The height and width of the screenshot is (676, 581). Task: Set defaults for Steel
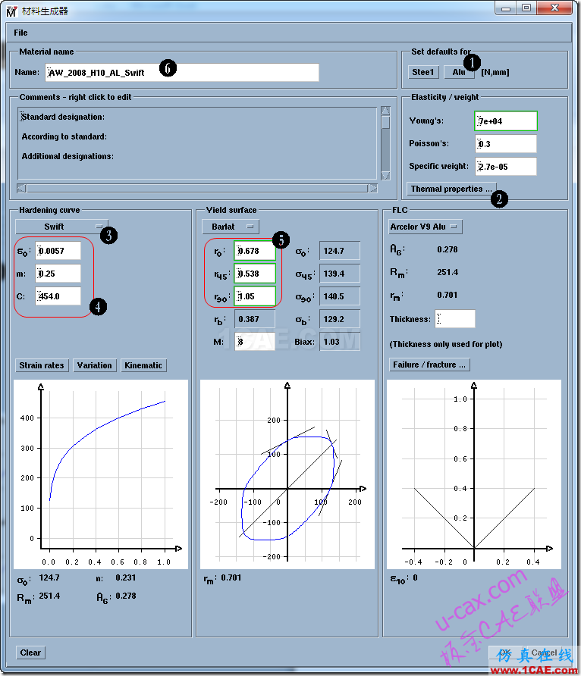[422, 72]
